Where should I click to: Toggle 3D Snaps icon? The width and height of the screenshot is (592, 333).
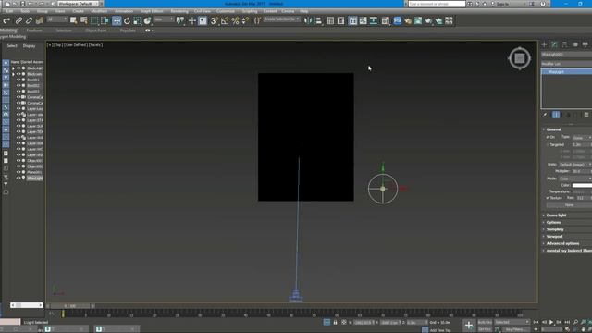coord(214,20)
